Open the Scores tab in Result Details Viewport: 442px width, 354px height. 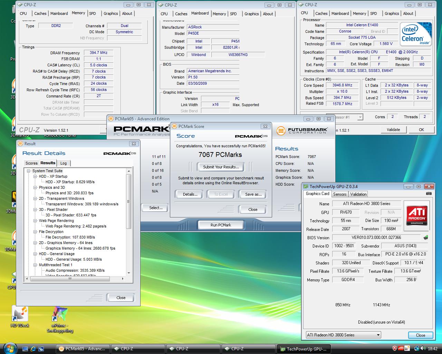coord(31,163)
